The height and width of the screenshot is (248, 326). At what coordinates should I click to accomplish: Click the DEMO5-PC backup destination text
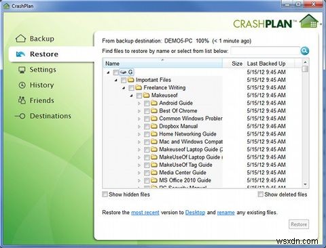[178, 41]
